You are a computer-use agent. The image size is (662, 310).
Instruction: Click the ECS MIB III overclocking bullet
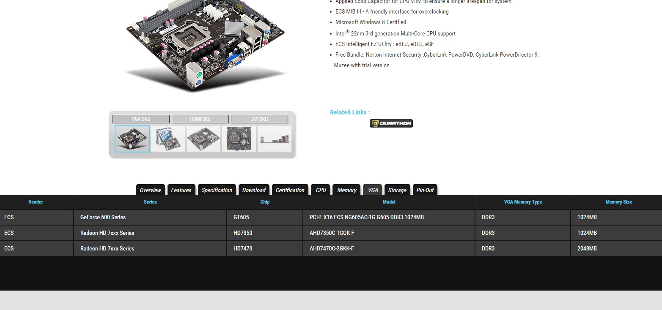click(x=392, y=11)
